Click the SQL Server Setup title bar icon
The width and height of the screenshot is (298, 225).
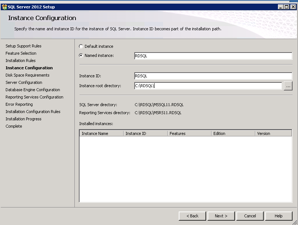click(x=4, y=7)
